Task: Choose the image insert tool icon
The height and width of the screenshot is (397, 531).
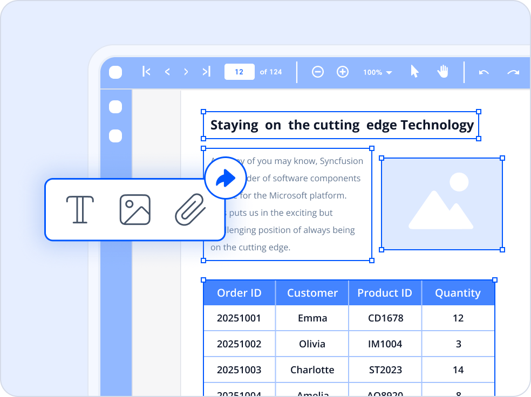Action: point(135,209)
